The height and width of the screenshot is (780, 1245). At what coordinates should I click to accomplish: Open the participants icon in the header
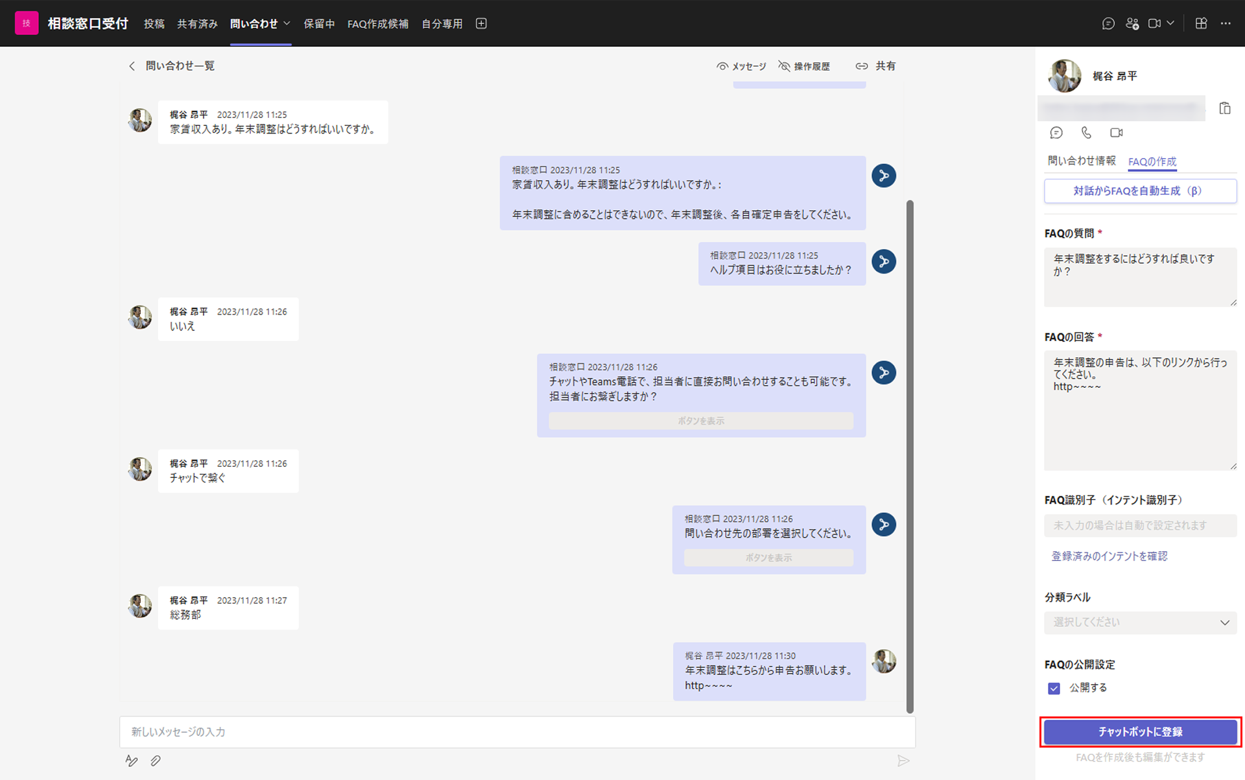click(1132, 23)
